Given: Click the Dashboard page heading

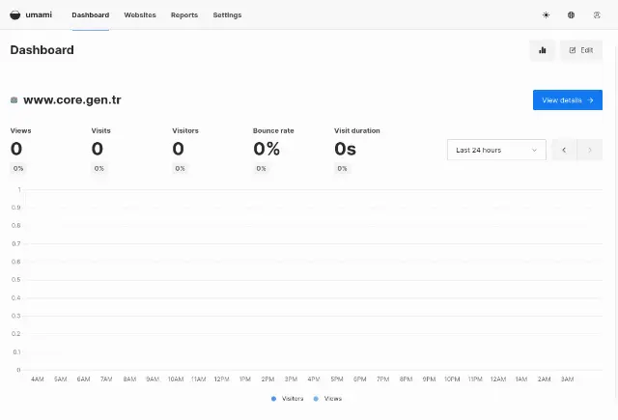Looking at the screenshot, I should pyautogui.click(x=42, y=50).
